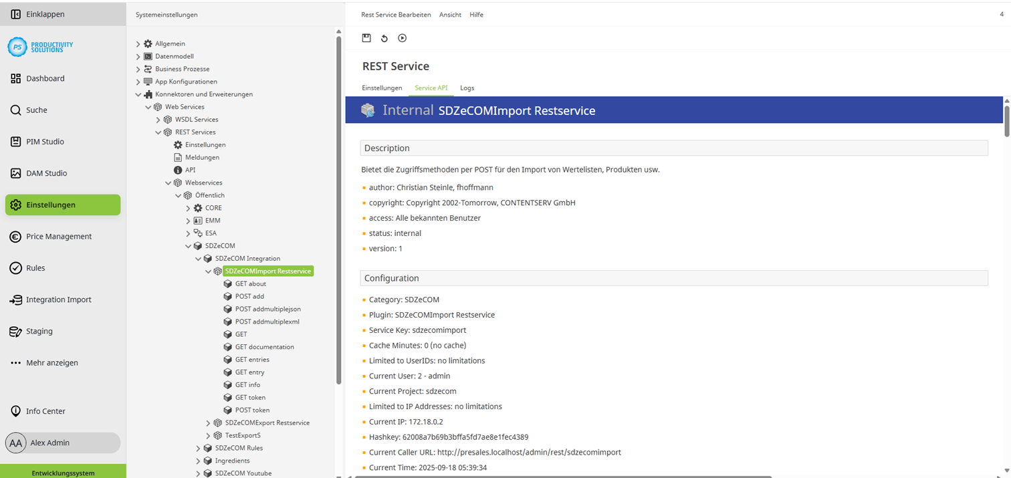Screen dimensions: 1011x478
Task: Open Staging via its database pencil icon
Action: (x=16, y=330)
